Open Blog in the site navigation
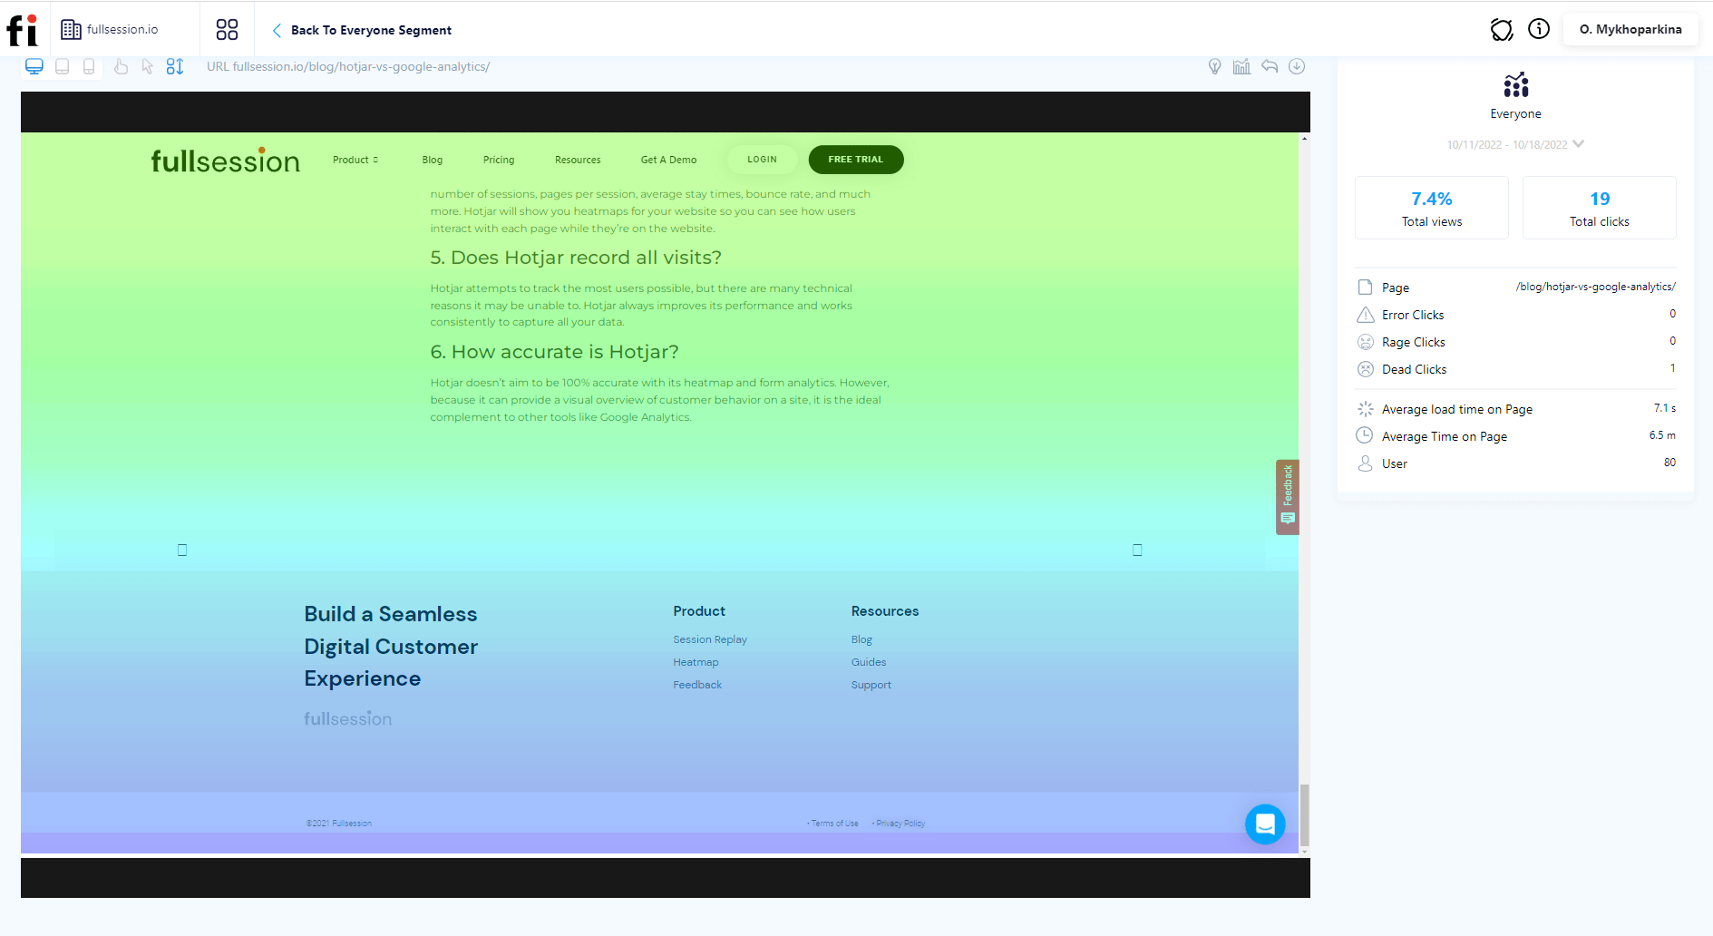 pyautogui.click(x=433, y=160)
